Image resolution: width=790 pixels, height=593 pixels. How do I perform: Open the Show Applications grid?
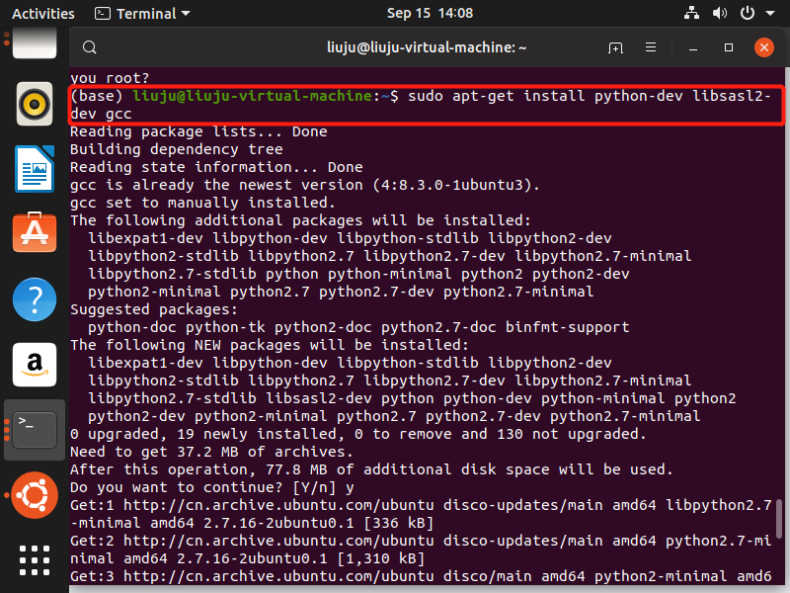coord(35,559)
